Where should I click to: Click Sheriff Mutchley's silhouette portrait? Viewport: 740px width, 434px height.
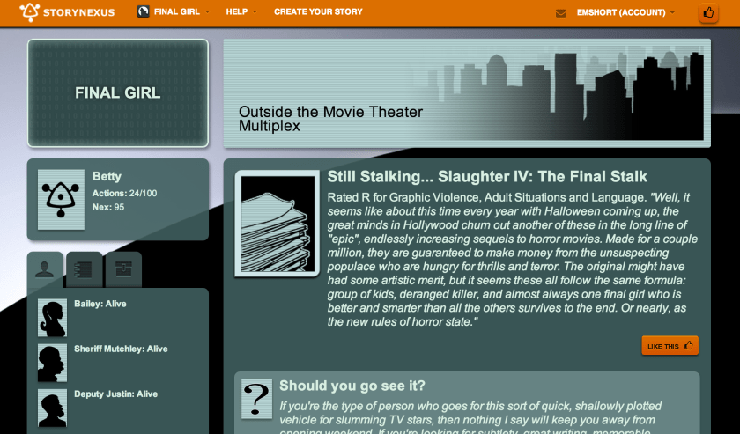(x=52, y=363)
